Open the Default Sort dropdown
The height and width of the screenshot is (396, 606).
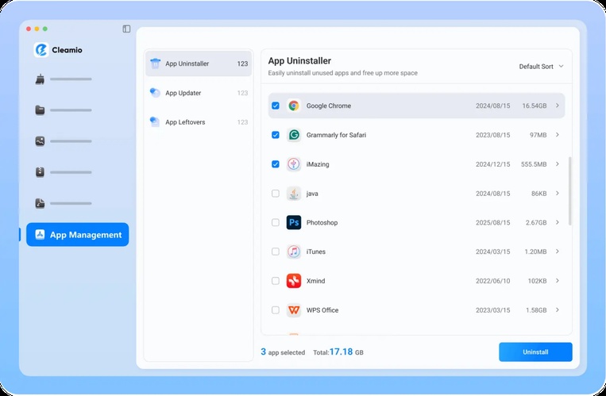pos(541,67)
